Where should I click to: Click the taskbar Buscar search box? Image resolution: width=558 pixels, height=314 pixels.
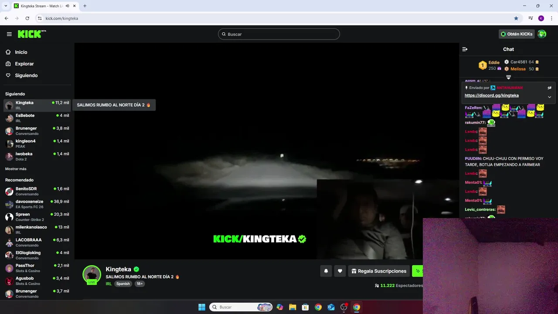pos(241,307)
